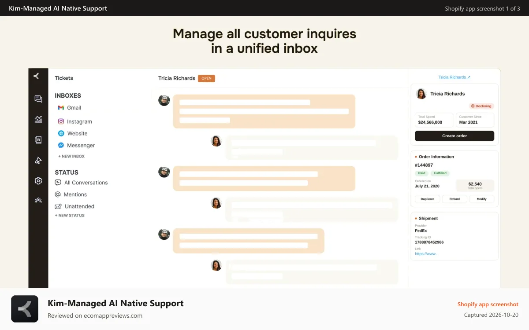
Task: Click the Mentions at-sign icon
Action: pyautogui.click(x=58, y=194)
